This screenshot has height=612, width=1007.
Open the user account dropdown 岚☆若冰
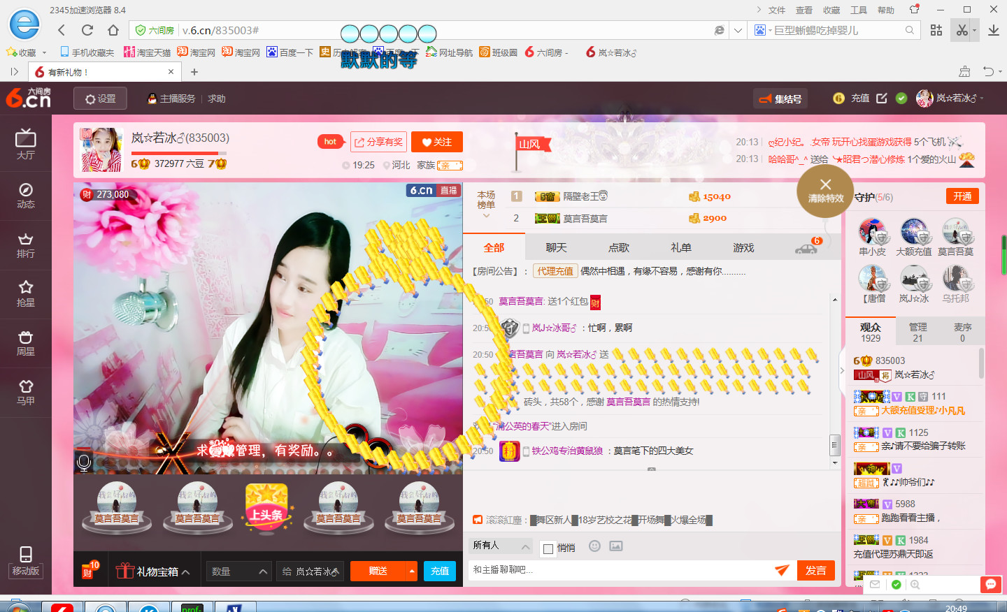tap(950, 99)
